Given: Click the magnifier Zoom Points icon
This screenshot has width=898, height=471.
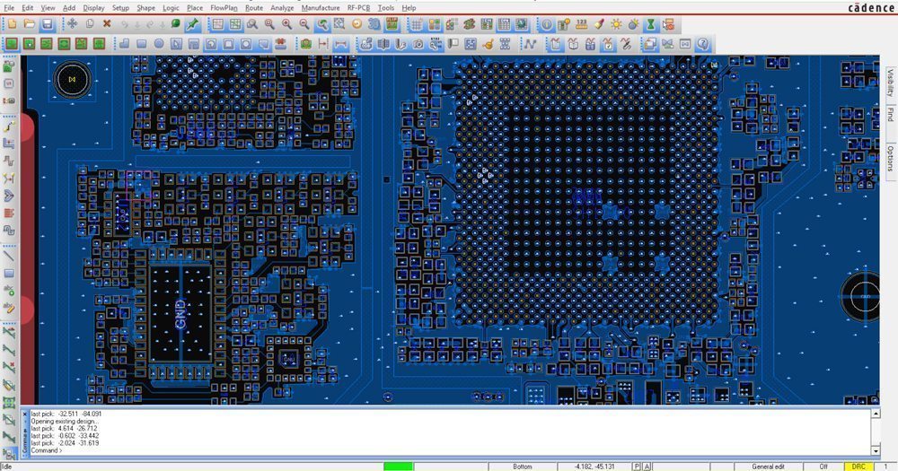Looking at the screenshot, I should [252, 24].
